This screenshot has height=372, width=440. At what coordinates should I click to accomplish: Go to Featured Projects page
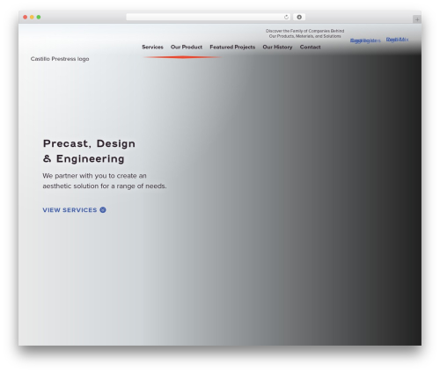tap(232, 47)
